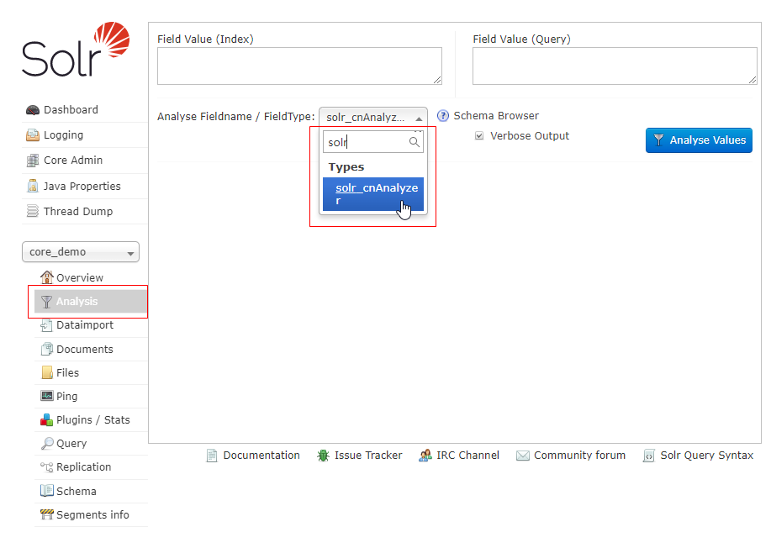
Task: Toggle the Verbose Output checkbox
Action: coord(479,136)
